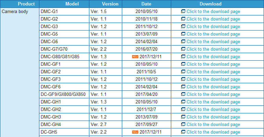Open DMC-G1 'Click to the download page' link
Screen dimensions: 264x137
pyautogui.click(x=213, y=11)
